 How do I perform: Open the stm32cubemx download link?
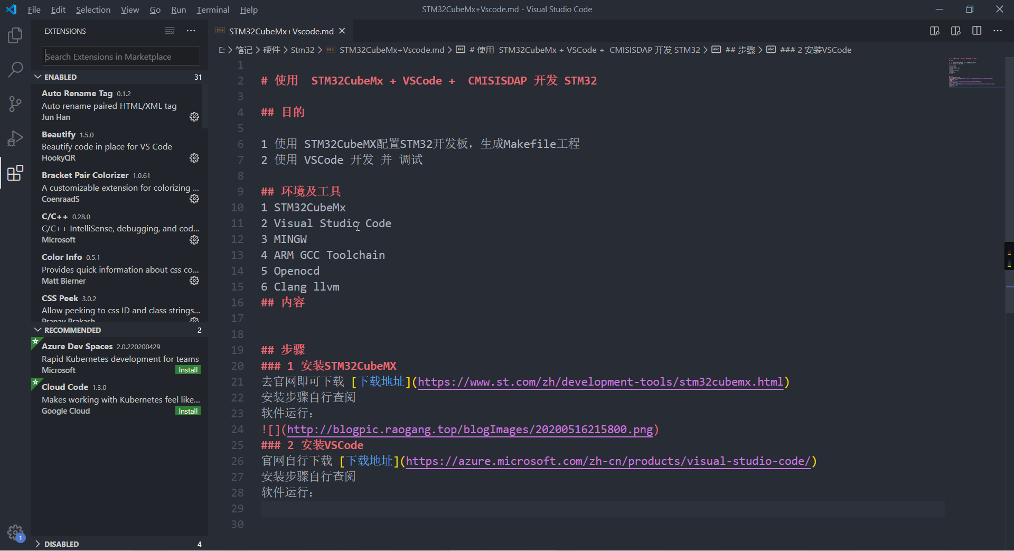pyautogui.click(x=601, y=381)
